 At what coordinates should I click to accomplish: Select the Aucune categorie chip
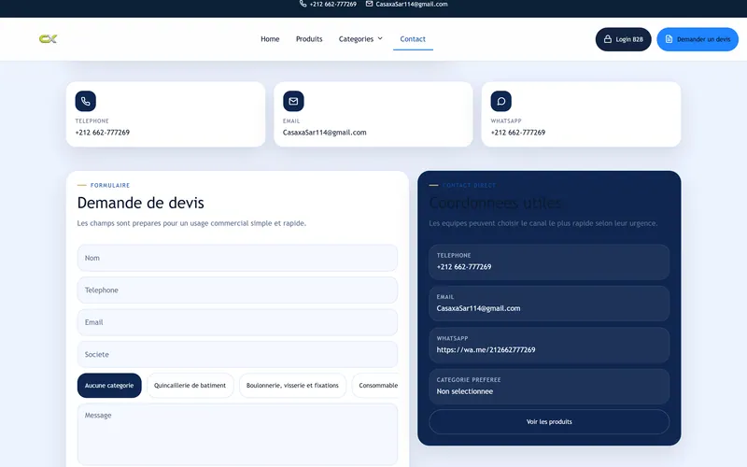point(109,386)
